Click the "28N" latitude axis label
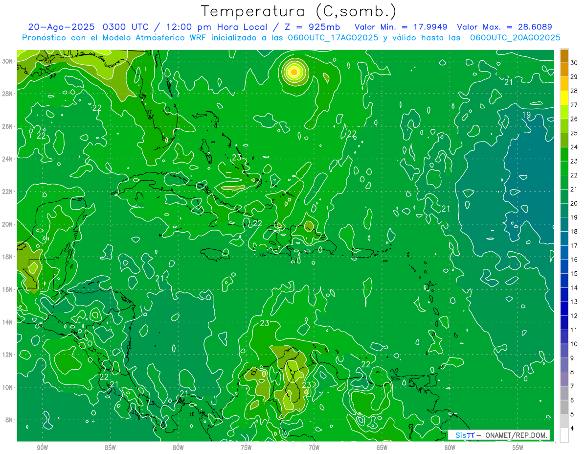This screenshot has height=454, width=587. 7,94
